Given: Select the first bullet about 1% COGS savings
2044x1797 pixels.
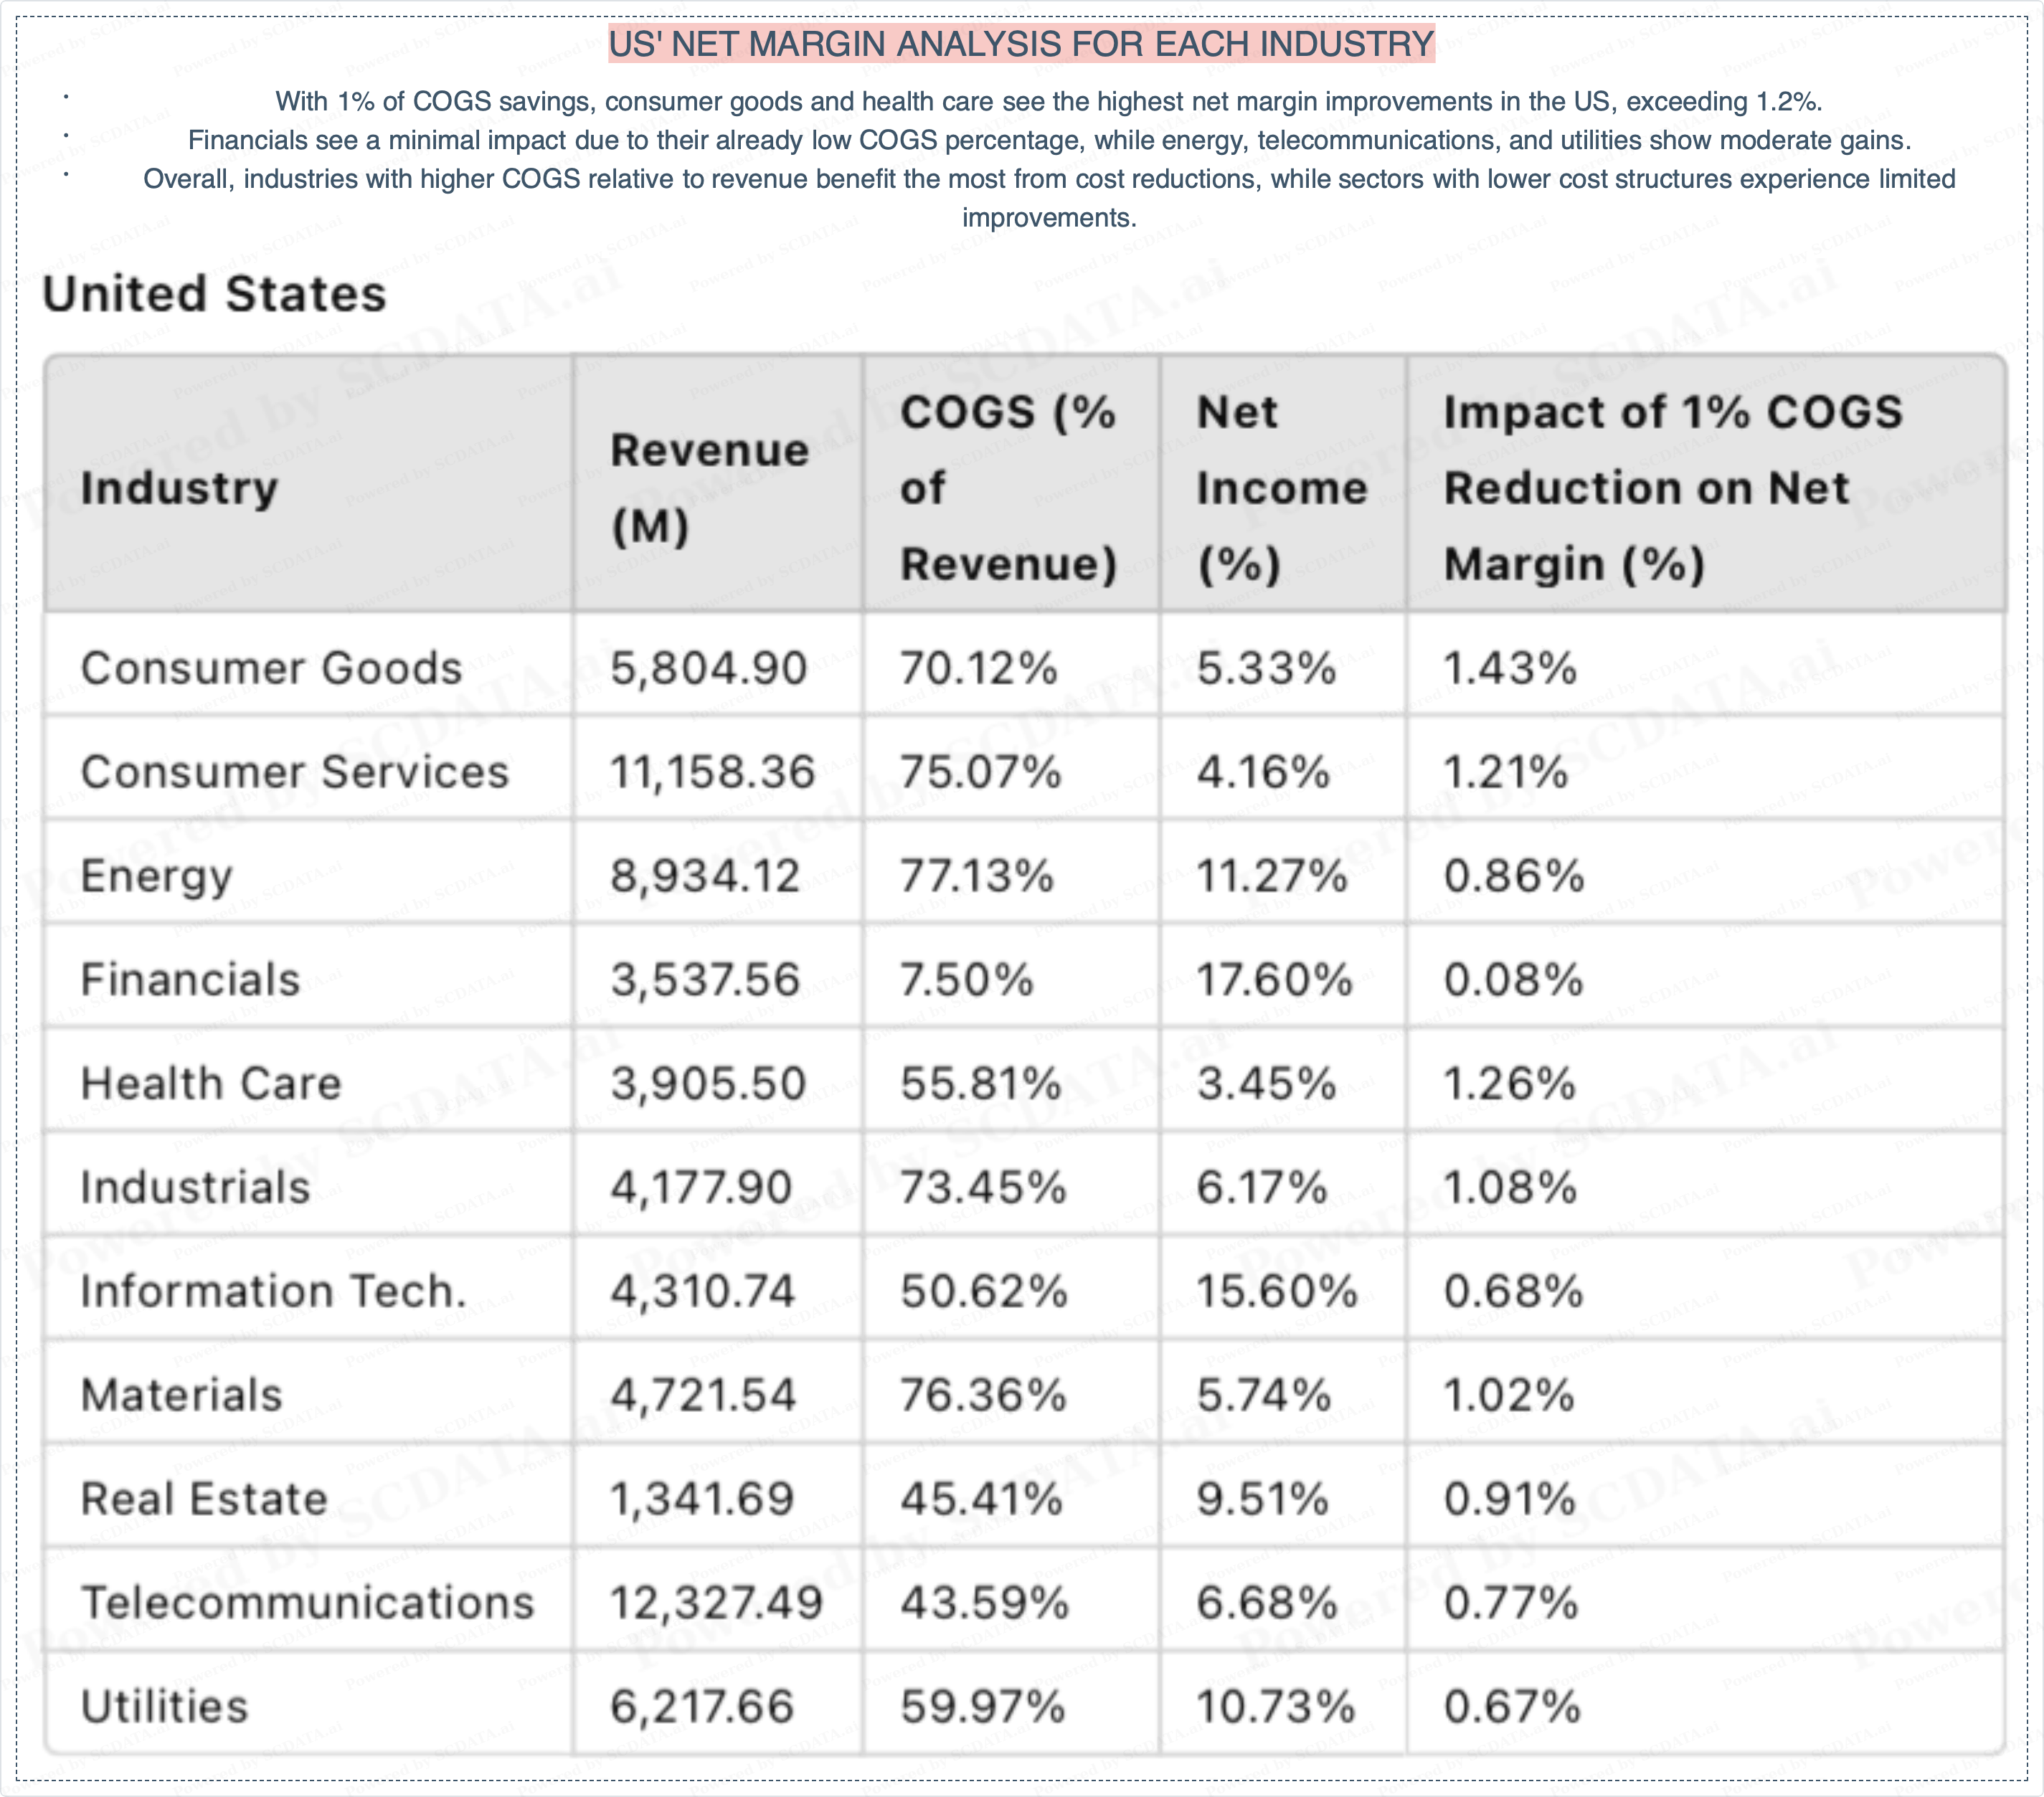Looking at the screenshot, I should pyautogui.click(x=1048, y=101).
